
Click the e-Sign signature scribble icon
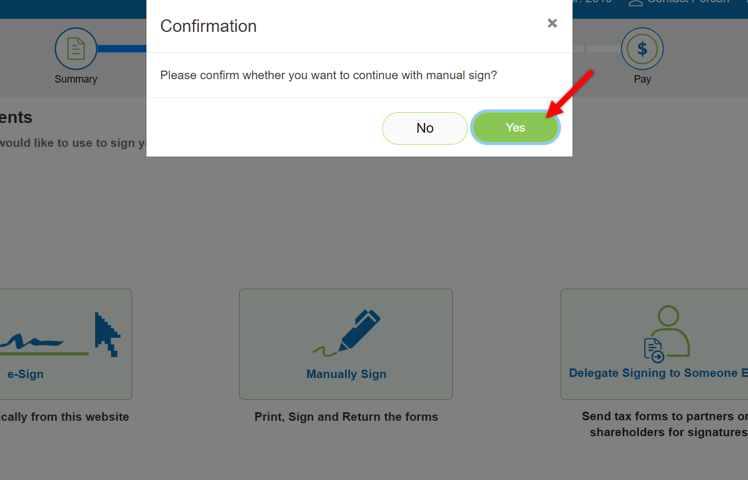point(32,342)
